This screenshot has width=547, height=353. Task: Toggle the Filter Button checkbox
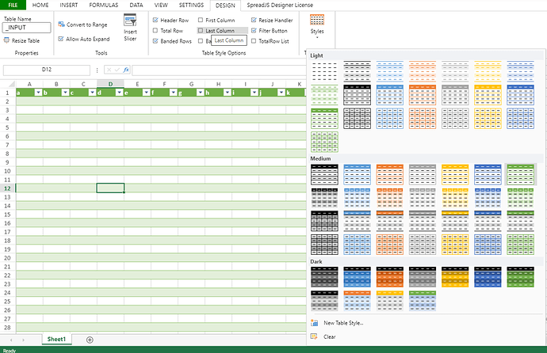(254, 30)
